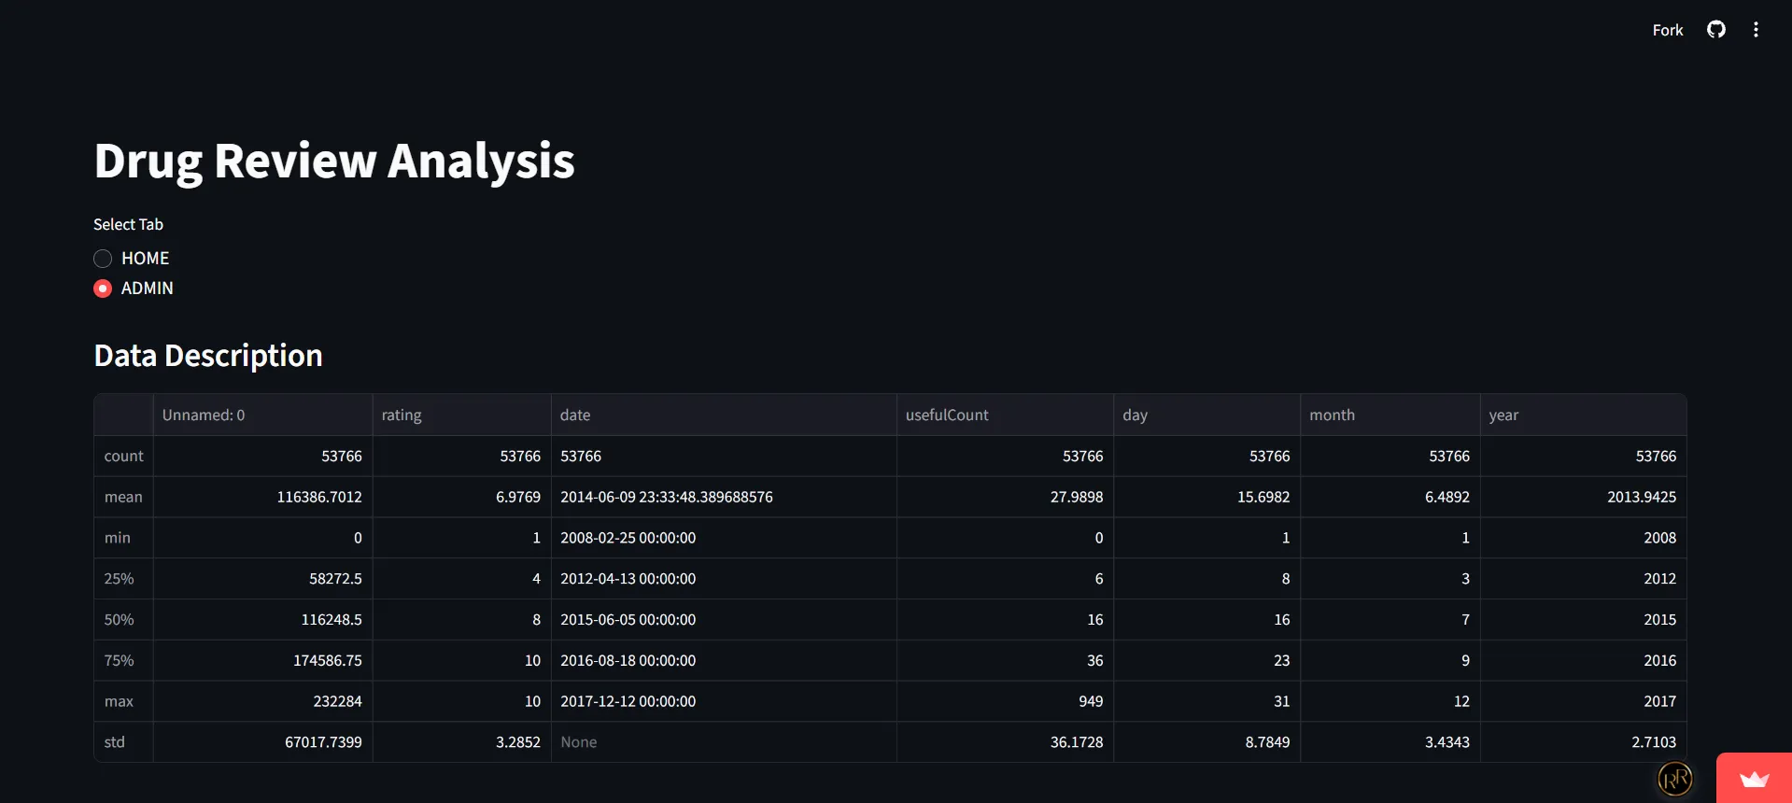Open the GitHub repository icon
1792x803 pixels.
(x=1715, y=30)
